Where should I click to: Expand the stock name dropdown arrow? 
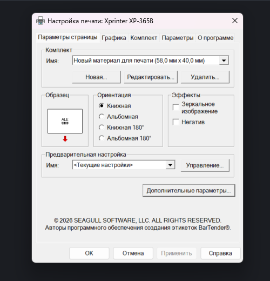point(224,61)
